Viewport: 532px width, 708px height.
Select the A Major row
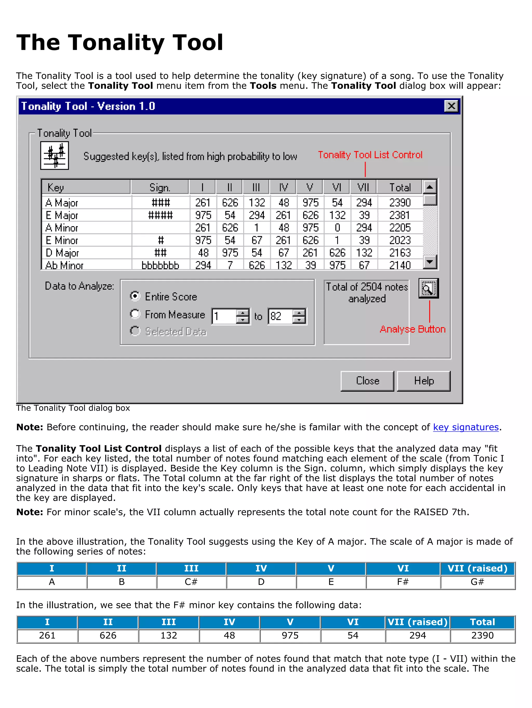[x=232, y=203]
